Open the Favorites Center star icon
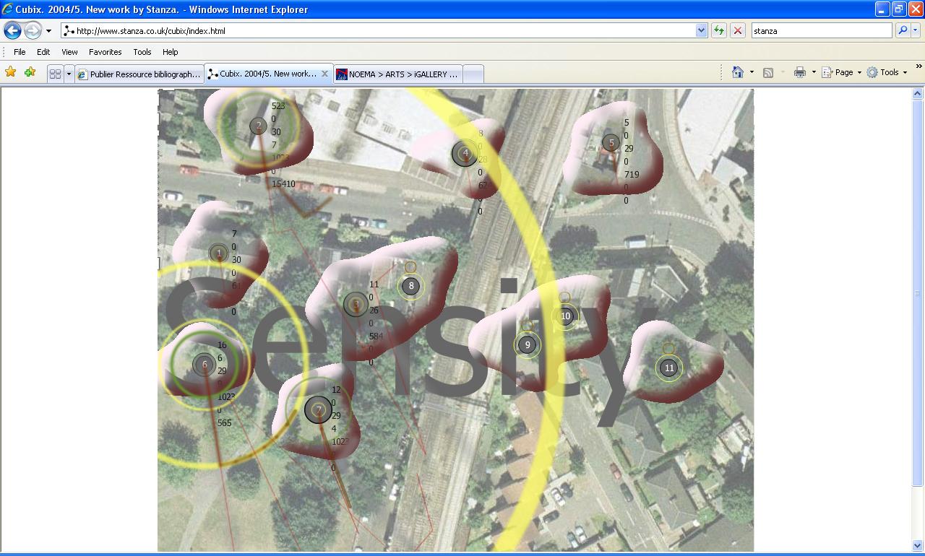Viewport: 925px width, 556px height. pyautogui.click(x=10, y=72)
